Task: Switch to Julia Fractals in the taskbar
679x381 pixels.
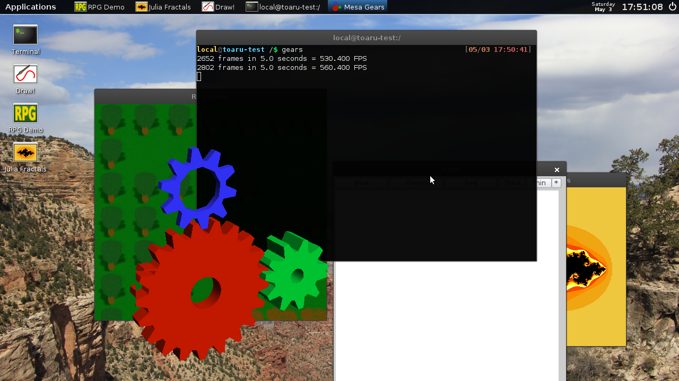Action: (x=163, y=7)
